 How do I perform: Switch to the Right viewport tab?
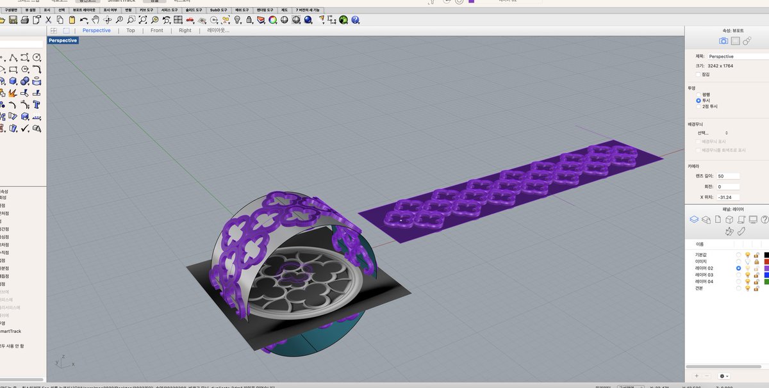185,30
